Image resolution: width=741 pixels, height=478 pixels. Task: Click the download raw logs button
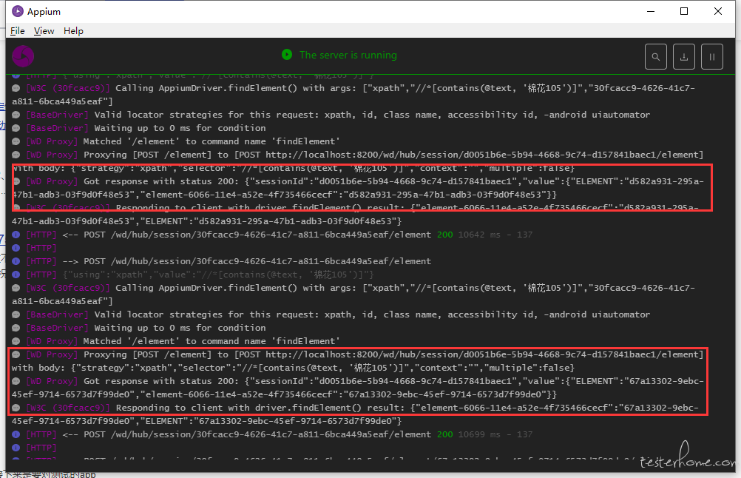coord(684,57)
